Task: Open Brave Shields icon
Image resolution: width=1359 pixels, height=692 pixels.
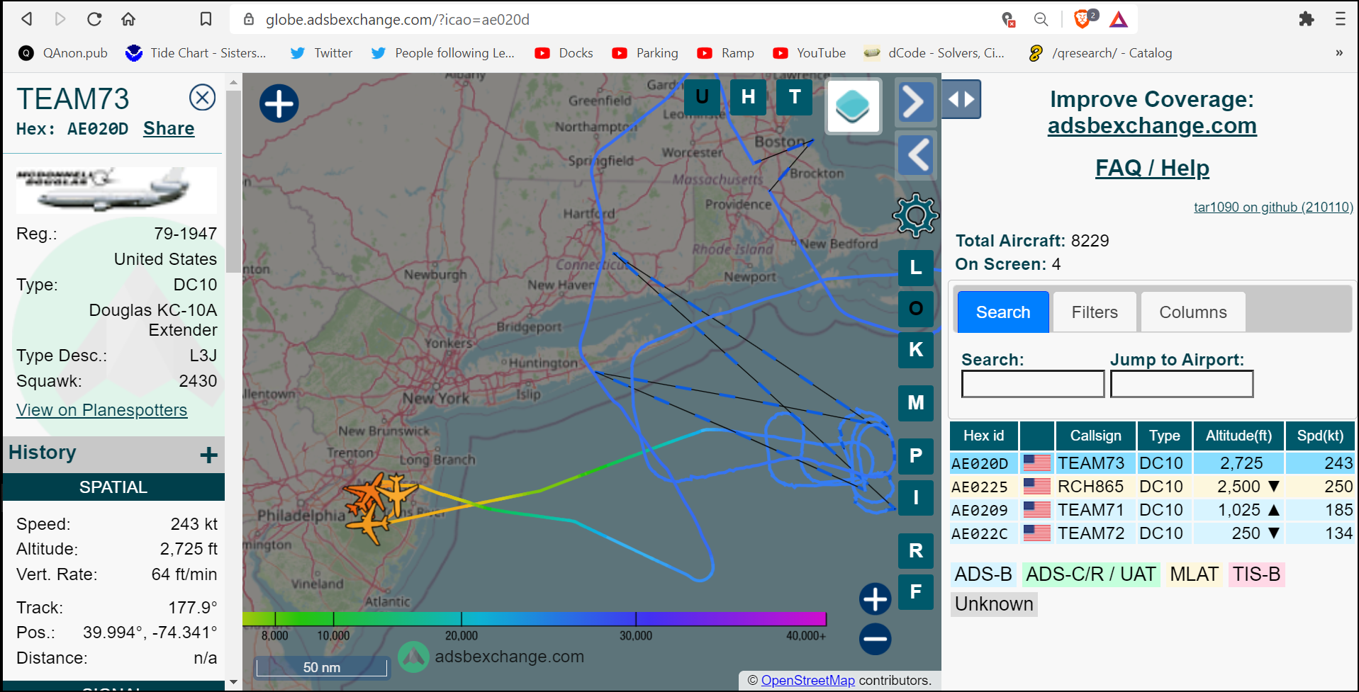Action: click(x=1084, y=18)
